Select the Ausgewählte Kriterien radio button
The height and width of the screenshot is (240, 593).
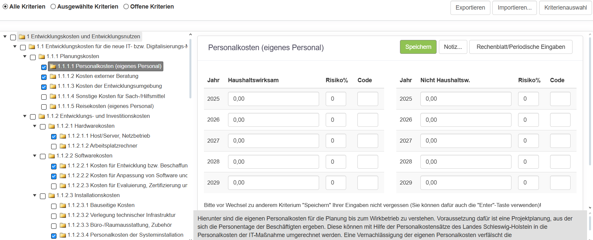point(53,7)
